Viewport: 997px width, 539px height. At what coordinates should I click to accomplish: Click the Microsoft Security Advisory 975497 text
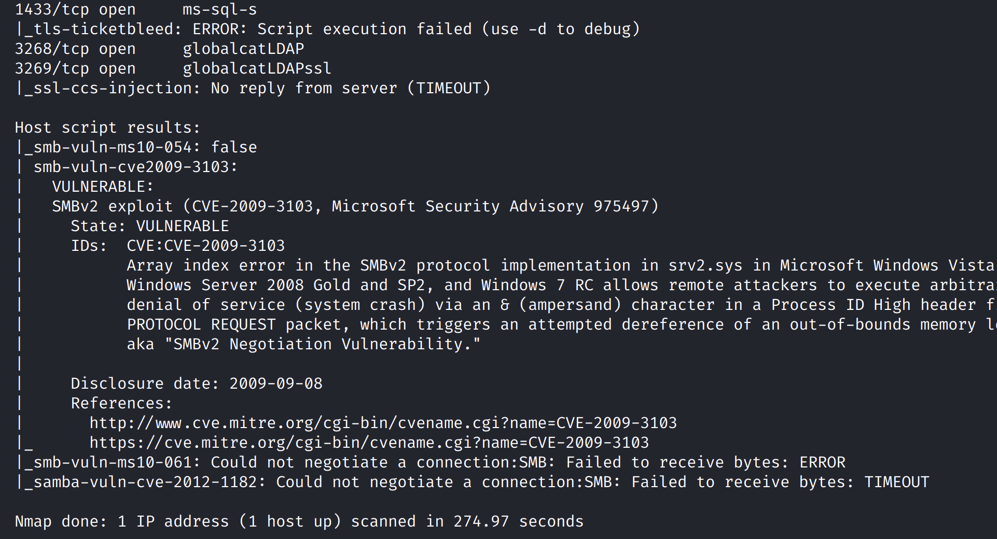point(494,206)
